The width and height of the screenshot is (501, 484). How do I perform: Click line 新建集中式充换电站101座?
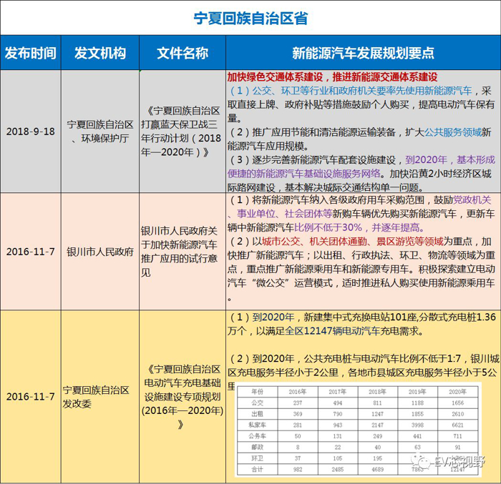pos(360,317)
